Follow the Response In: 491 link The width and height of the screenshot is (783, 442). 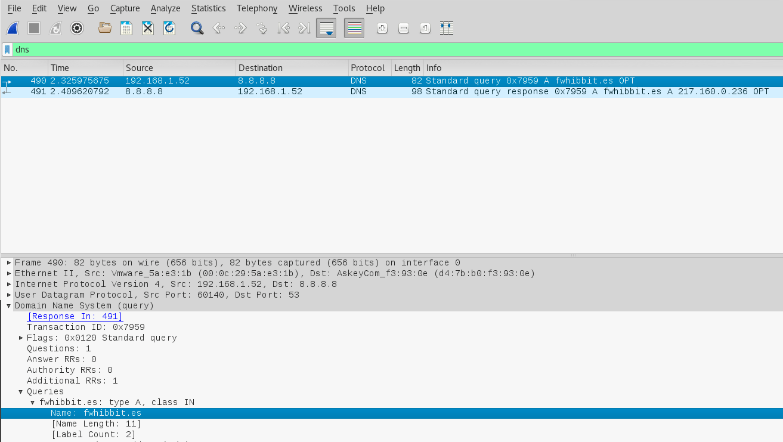(75, 317)
